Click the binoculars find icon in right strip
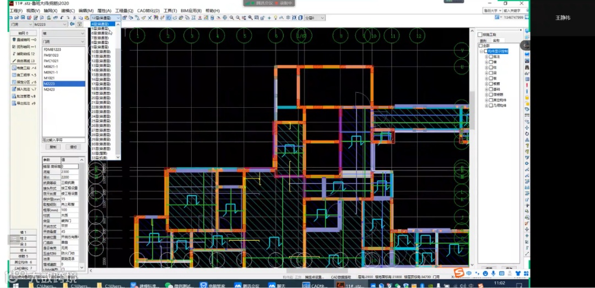The image size is (595, 288). pos(527,67)
